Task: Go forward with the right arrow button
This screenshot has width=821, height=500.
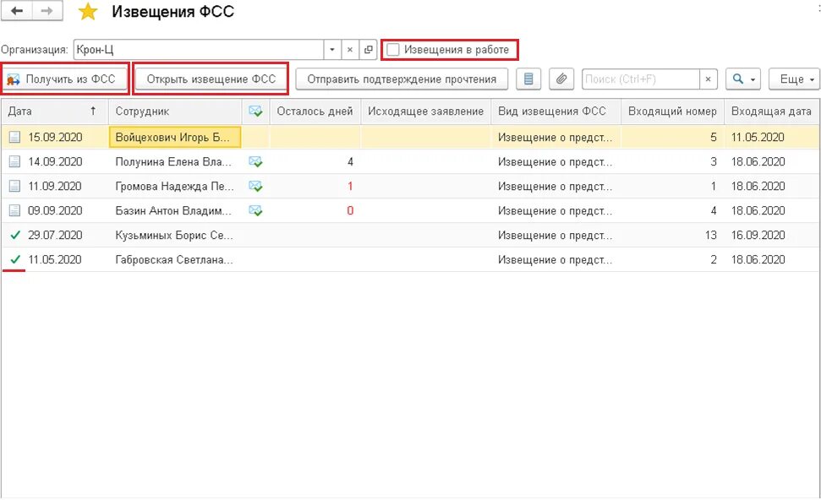Action: coord(47,11)
